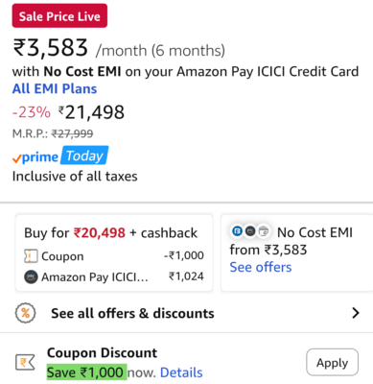
Task: Click the blue Today delivery badge
Action: point(84,156)
